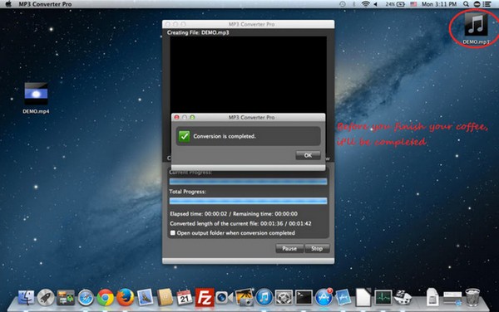This screenshot has height=312, width=499.
Task: Click the Total Progress bar
Action: point(248,201)
